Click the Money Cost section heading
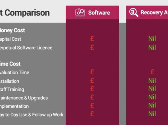The height and width of the screenshot is (125, 168). pyautogui.click(x=12, y=31)
